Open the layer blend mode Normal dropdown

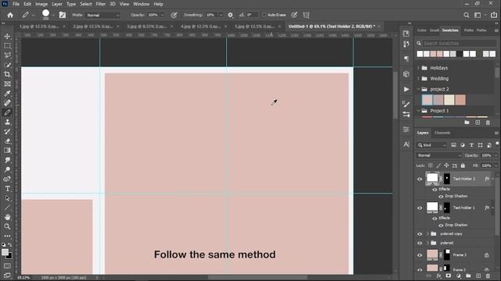tap(438, 155)
